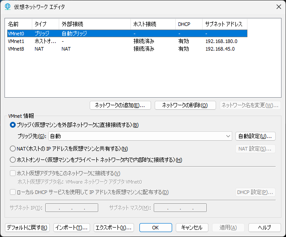Click NAT external connection cell of VMnet8

[66, 49]
